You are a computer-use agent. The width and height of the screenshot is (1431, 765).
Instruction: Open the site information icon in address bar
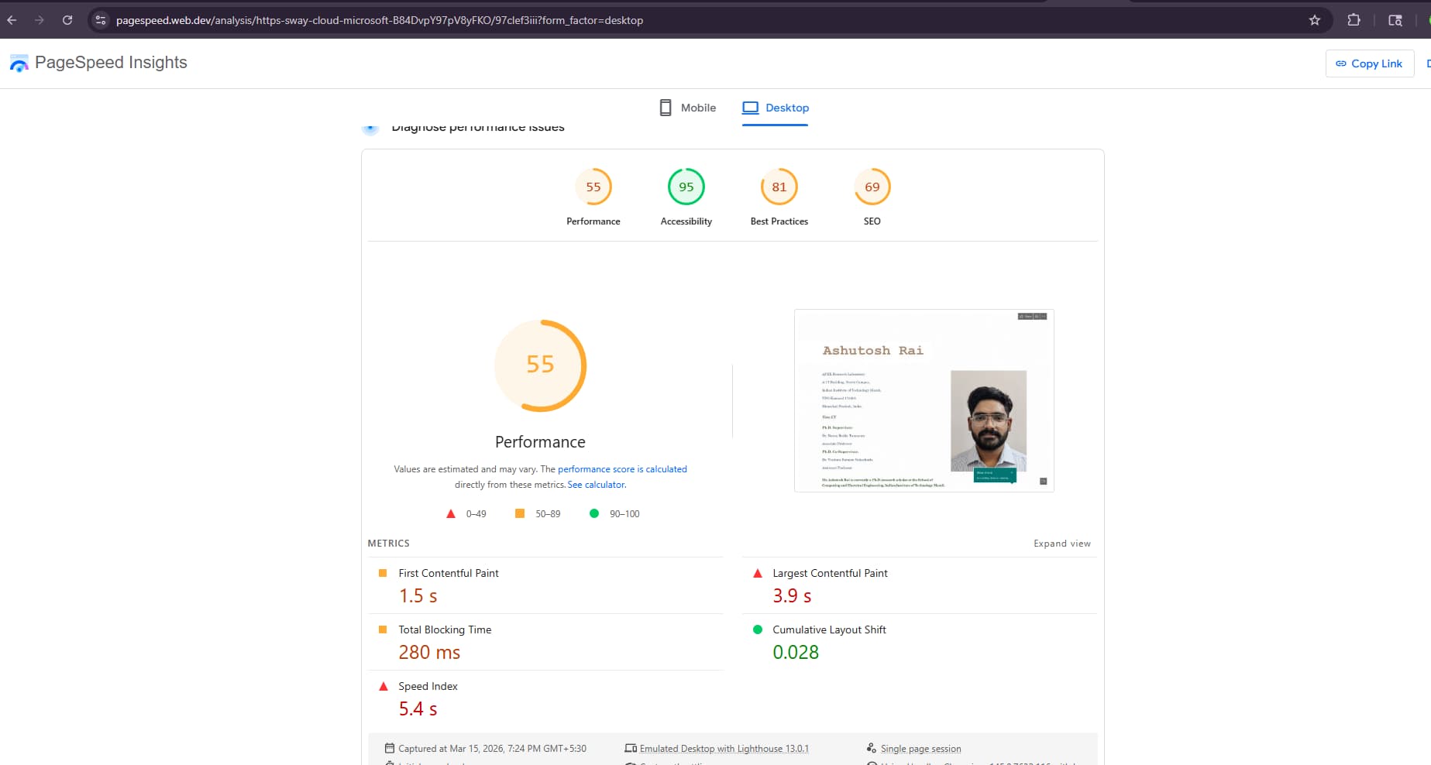coord(101,20)
